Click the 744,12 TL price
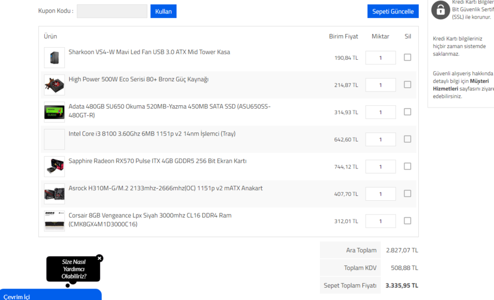 [346, 167]
